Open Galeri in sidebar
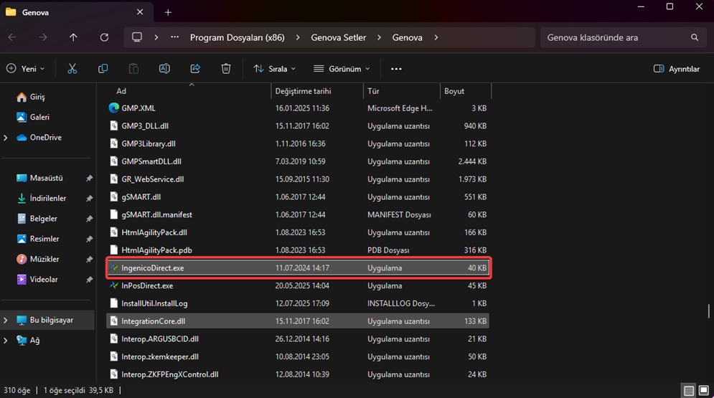Viewport: 714px width, 398px height. 33,117
